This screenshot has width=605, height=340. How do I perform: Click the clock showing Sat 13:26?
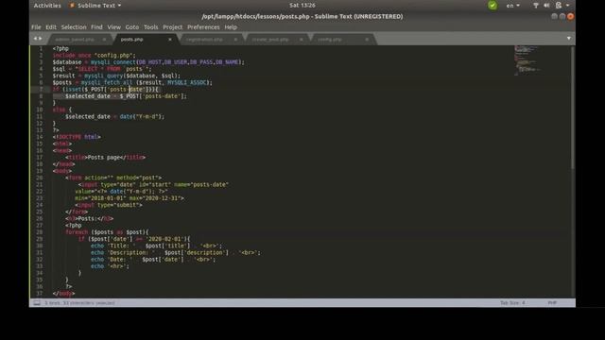(x=302, y=6)
